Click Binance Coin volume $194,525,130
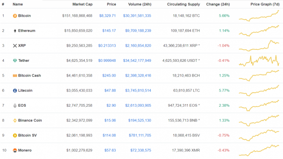The image size is (283, 159). [x=140, y=121]
